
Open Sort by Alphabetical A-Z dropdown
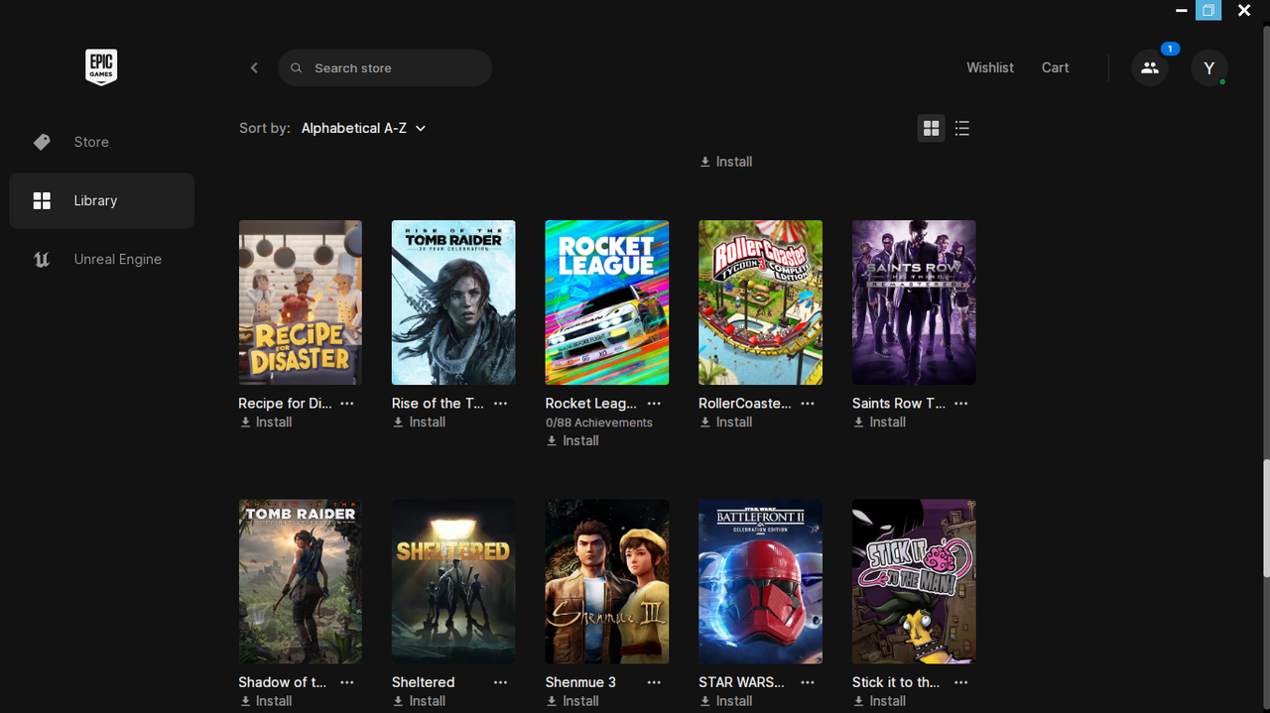pyautogui.click(x=364, y=128)
